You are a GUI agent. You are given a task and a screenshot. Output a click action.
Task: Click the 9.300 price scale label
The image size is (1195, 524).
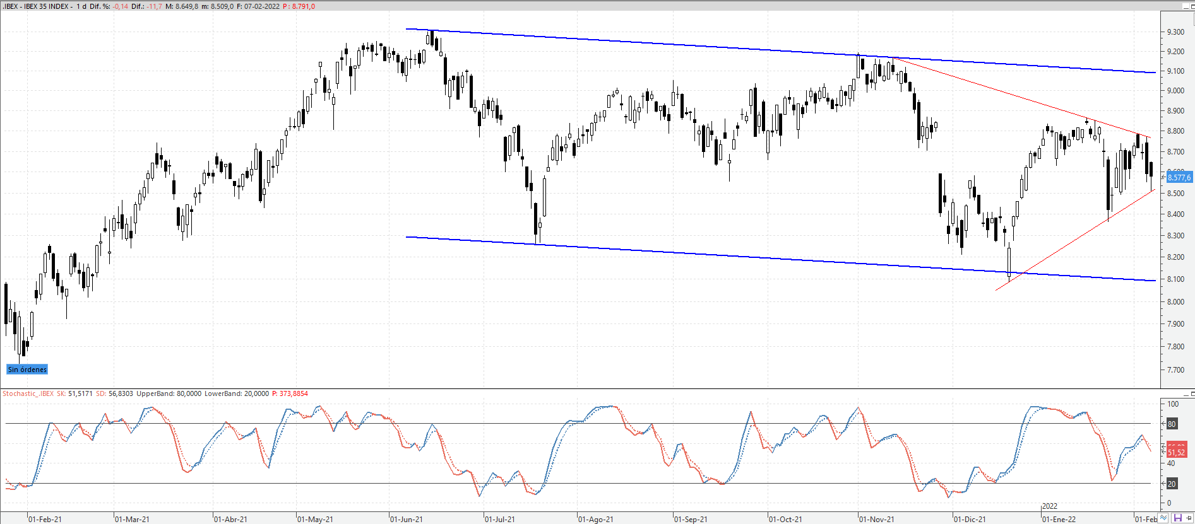[x=1175, y=32]
